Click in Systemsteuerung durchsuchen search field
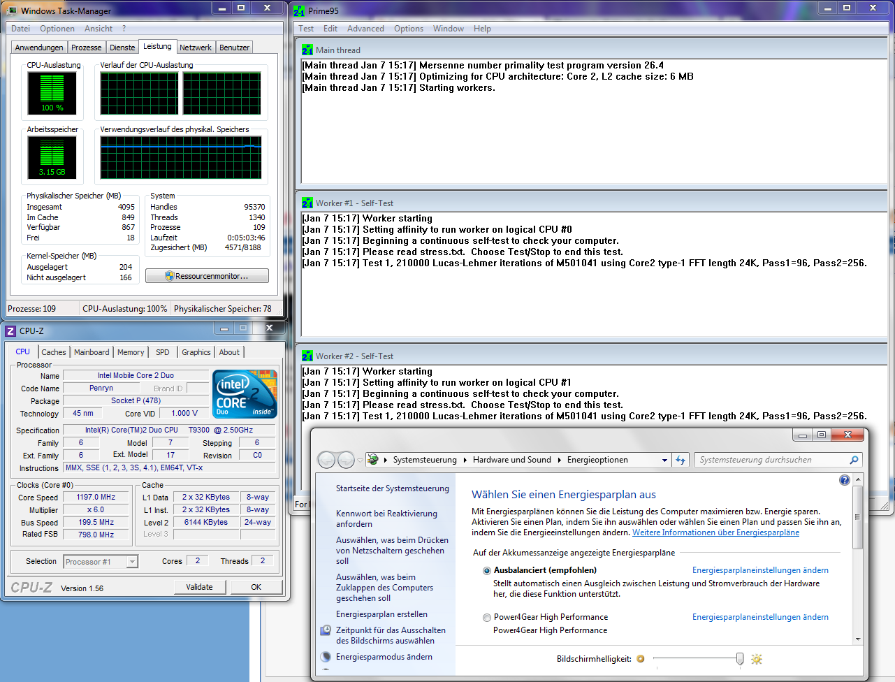 (772, 460)
